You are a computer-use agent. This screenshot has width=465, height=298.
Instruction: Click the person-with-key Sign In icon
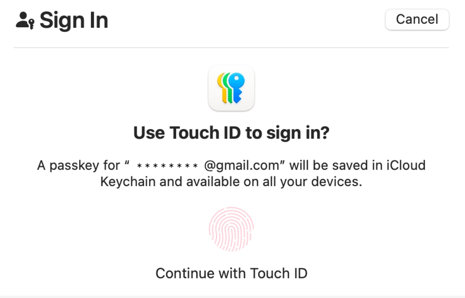[x=25, y=21]
